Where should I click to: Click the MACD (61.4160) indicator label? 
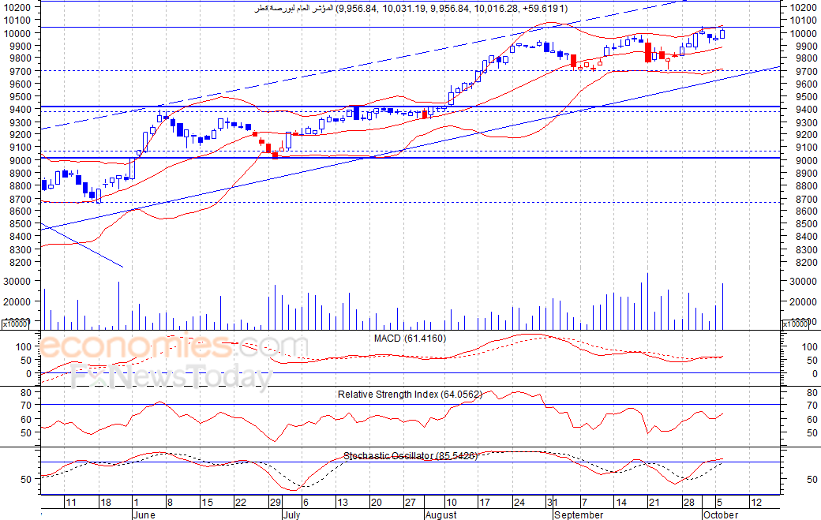410,339
